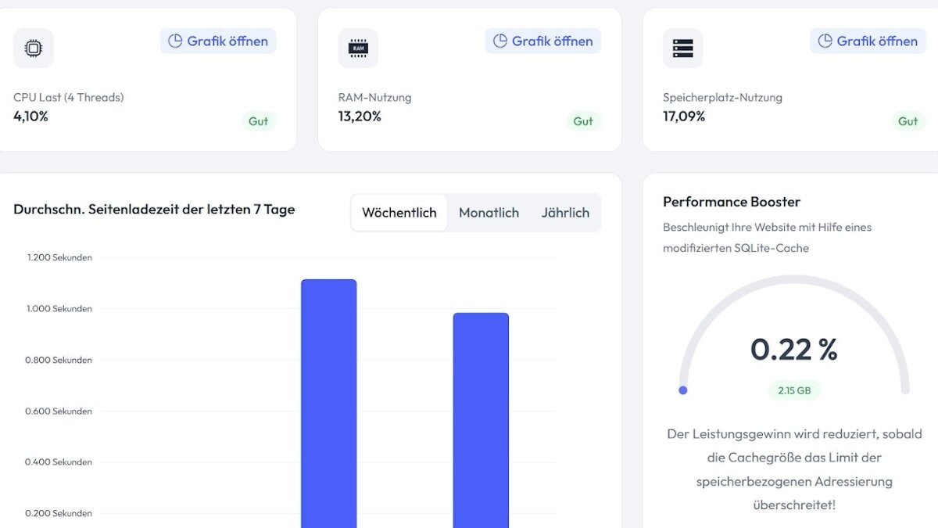Open the CPU Last graph via Grafik öffnen
Image resolution: width=938 pixels, height=528 pixels.
click(x=218, y=41)
